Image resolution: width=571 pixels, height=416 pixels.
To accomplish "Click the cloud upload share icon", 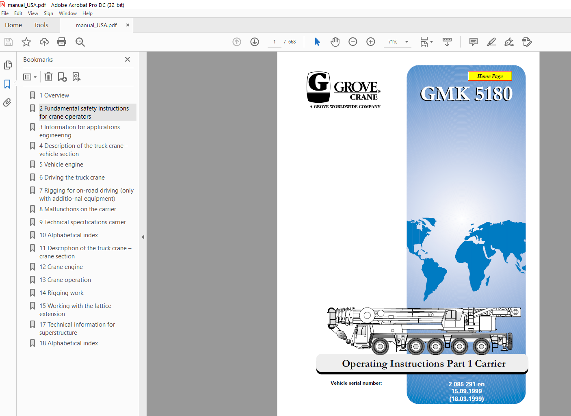I will (x=44, y=42).
